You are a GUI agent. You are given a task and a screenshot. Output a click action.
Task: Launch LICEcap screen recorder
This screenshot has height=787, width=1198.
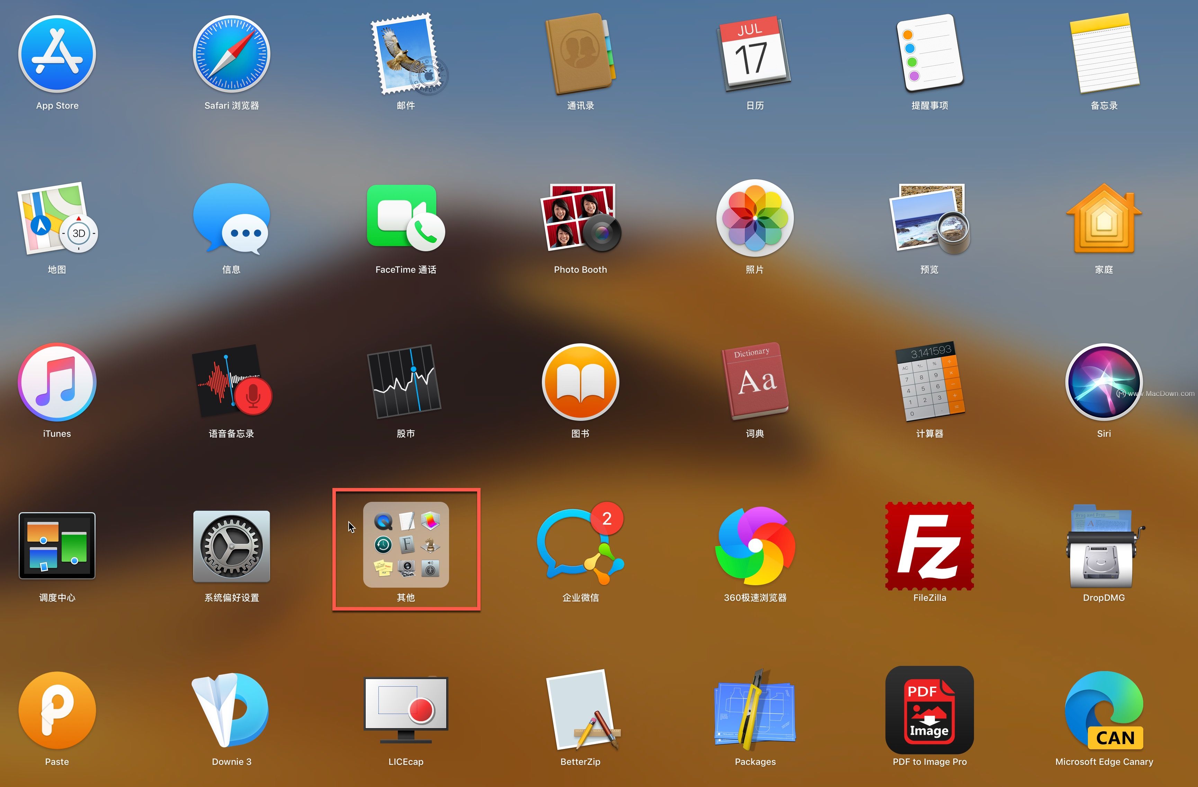406,710
